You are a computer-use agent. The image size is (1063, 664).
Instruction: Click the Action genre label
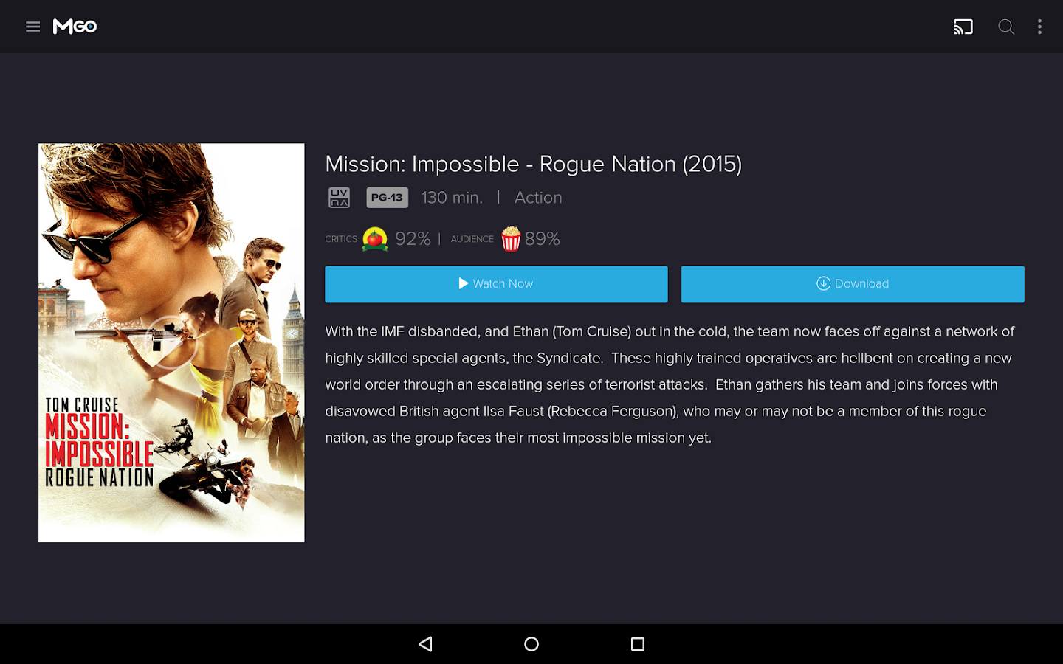click(538, 198)
